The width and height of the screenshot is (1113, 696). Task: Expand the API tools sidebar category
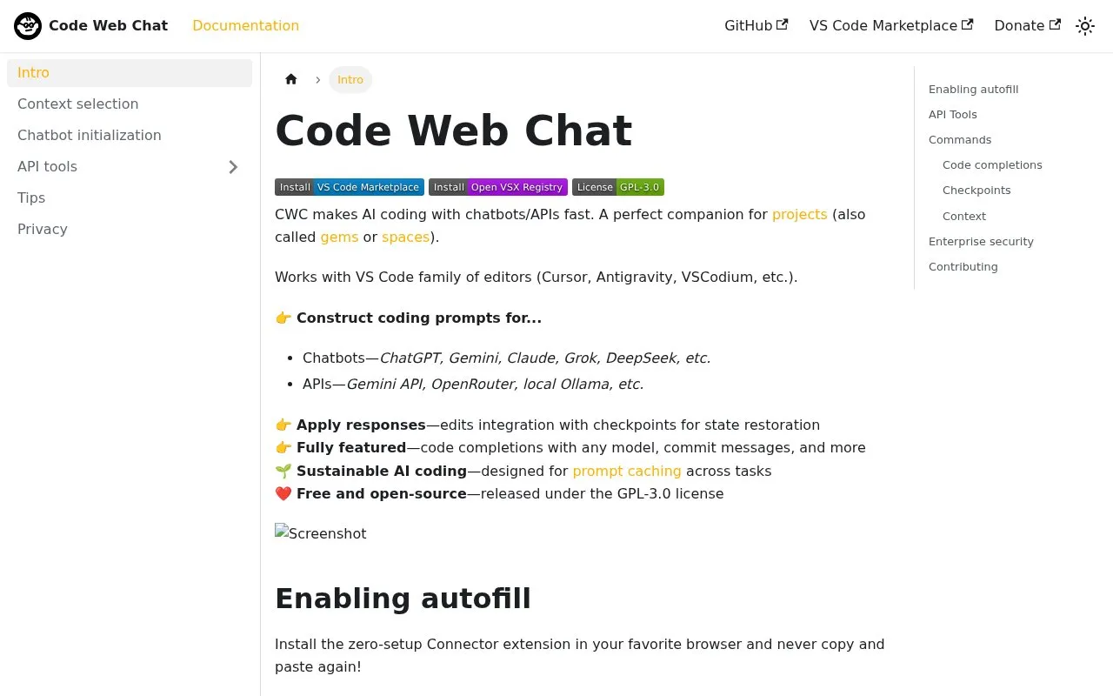coord(233,167)
